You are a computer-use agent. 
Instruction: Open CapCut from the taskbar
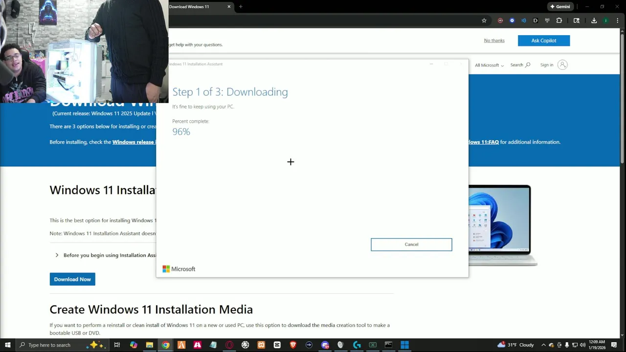coord(277,345)
